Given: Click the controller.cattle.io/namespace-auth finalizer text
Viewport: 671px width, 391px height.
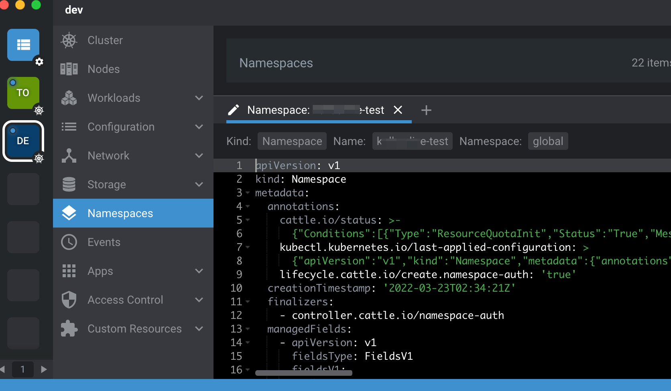Looking at the screenshot, I should coord(398,315).
